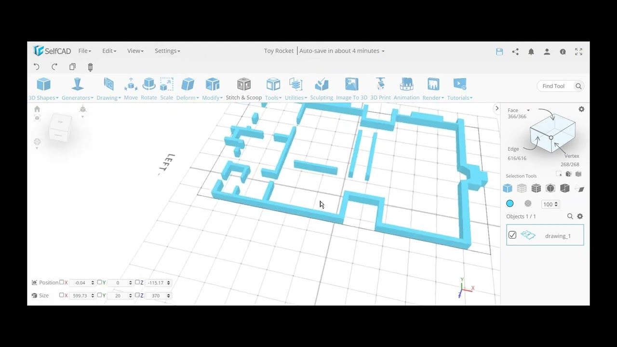
Task: Click the fit-to-view cube icon below Home
Action: pyautogui.click(x=37, y=118)
